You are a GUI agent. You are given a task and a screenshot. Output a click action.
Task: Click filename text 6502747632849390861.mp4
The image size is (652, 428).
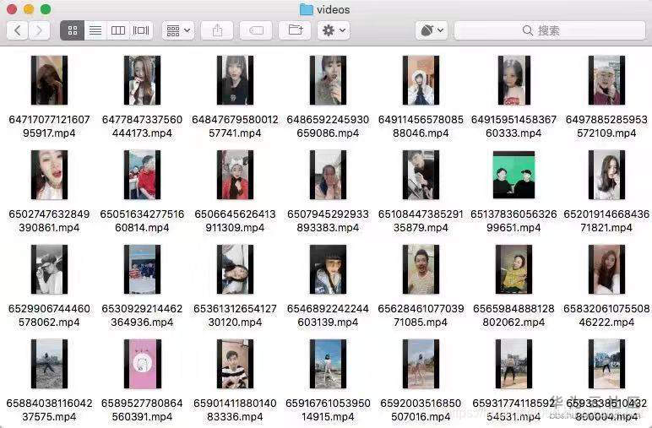[49, 220]
